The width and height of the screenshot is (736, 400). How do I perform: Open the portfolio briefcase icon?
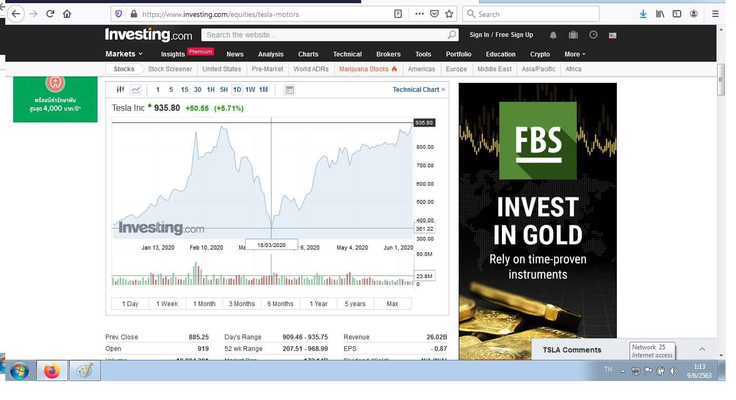coord(573,35)
